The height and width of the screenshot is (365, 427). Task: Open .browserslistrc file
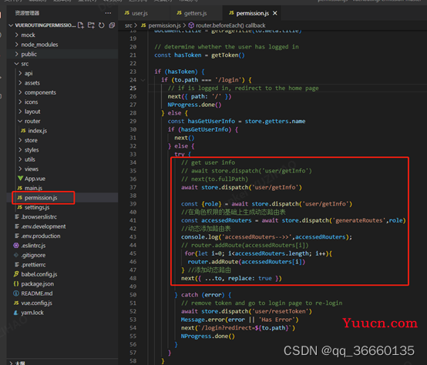(x=39, y=217)
